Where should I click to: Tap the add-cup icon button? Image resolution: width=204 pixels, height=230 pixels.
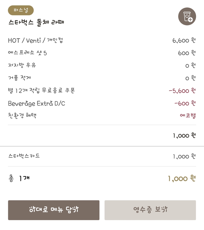(x=187, y=16)
